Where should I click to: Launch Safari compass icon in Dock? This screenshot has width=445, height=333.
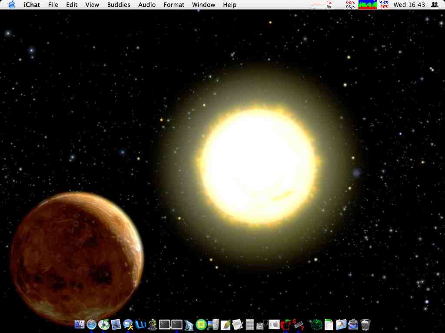(x=91, y=324)
